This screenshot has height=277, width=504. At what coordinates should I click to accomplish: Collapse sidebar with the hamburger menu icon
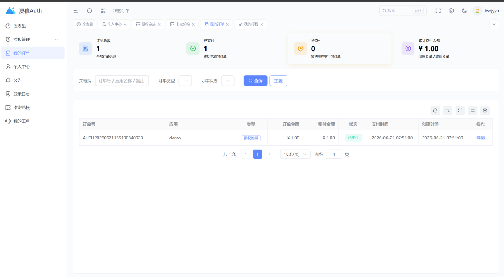point(76,11)
